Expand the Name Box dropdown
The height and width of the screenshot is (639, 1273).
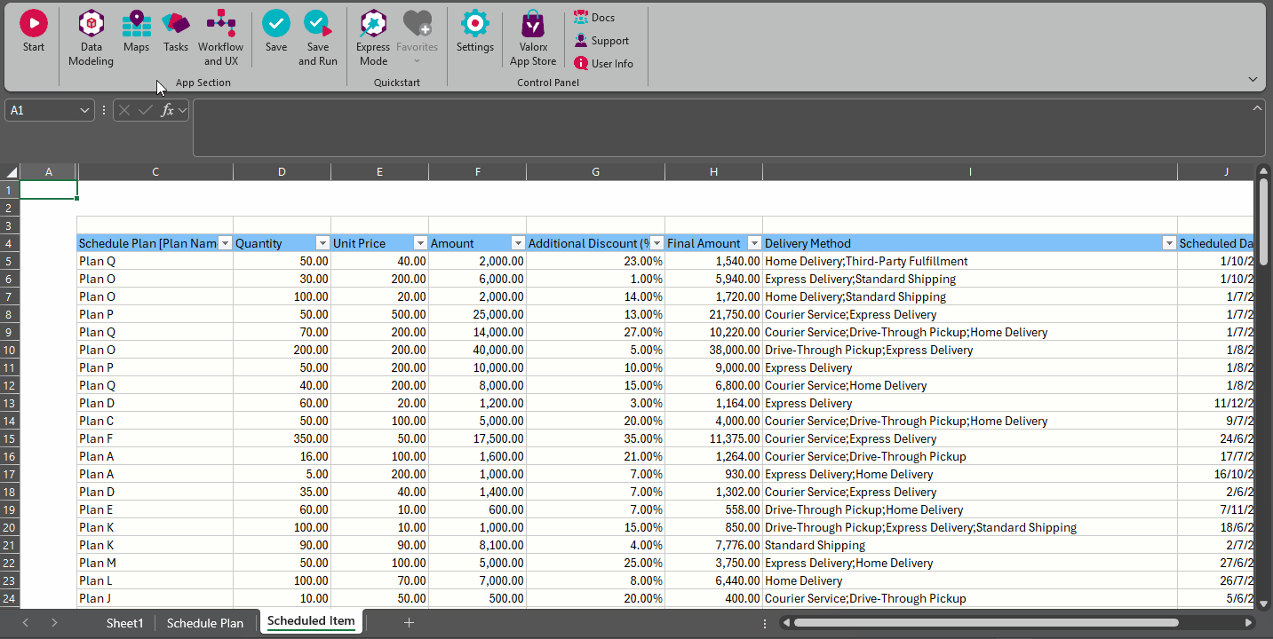click(x=85, y=110)
